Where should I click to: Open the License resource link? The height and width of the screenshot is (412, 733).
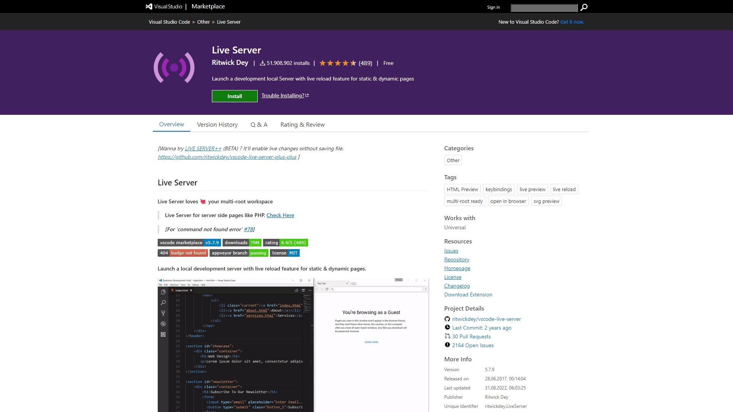[452, 277]
